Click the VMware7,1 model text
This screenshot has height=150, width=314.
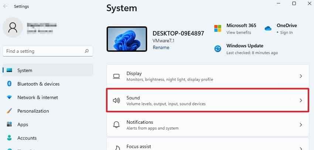[x=163, y=41]
